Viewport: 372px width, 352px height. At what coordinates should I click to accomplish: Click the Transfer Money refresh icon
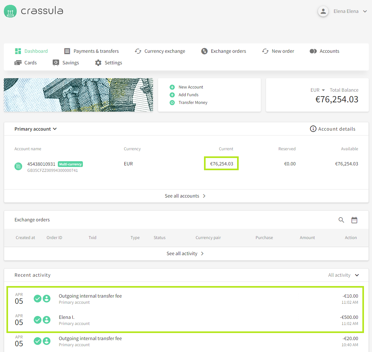coord(172,103)
